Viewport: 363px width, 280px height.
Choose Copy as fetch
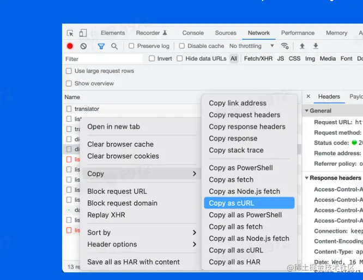[249, 180]
